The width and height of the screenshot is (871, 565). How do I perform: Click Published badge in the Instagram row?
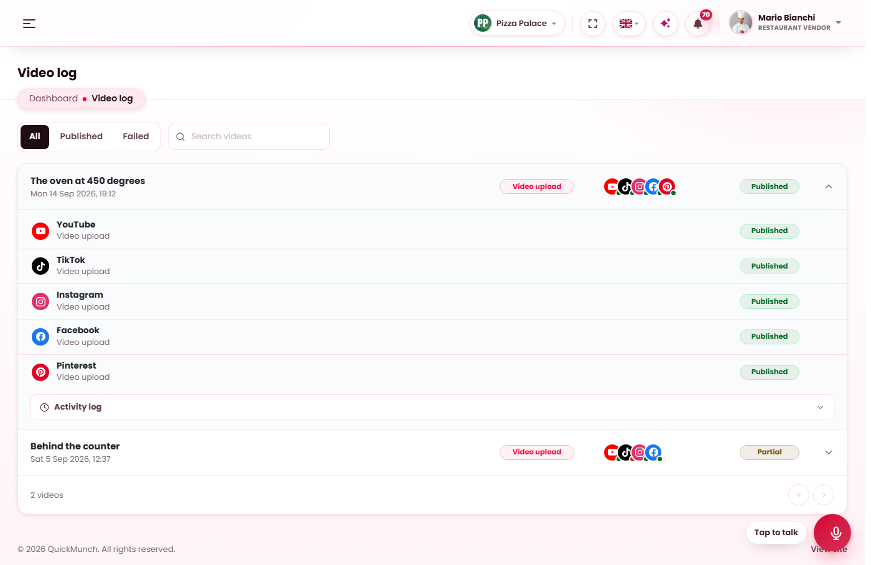click(770, 301)
